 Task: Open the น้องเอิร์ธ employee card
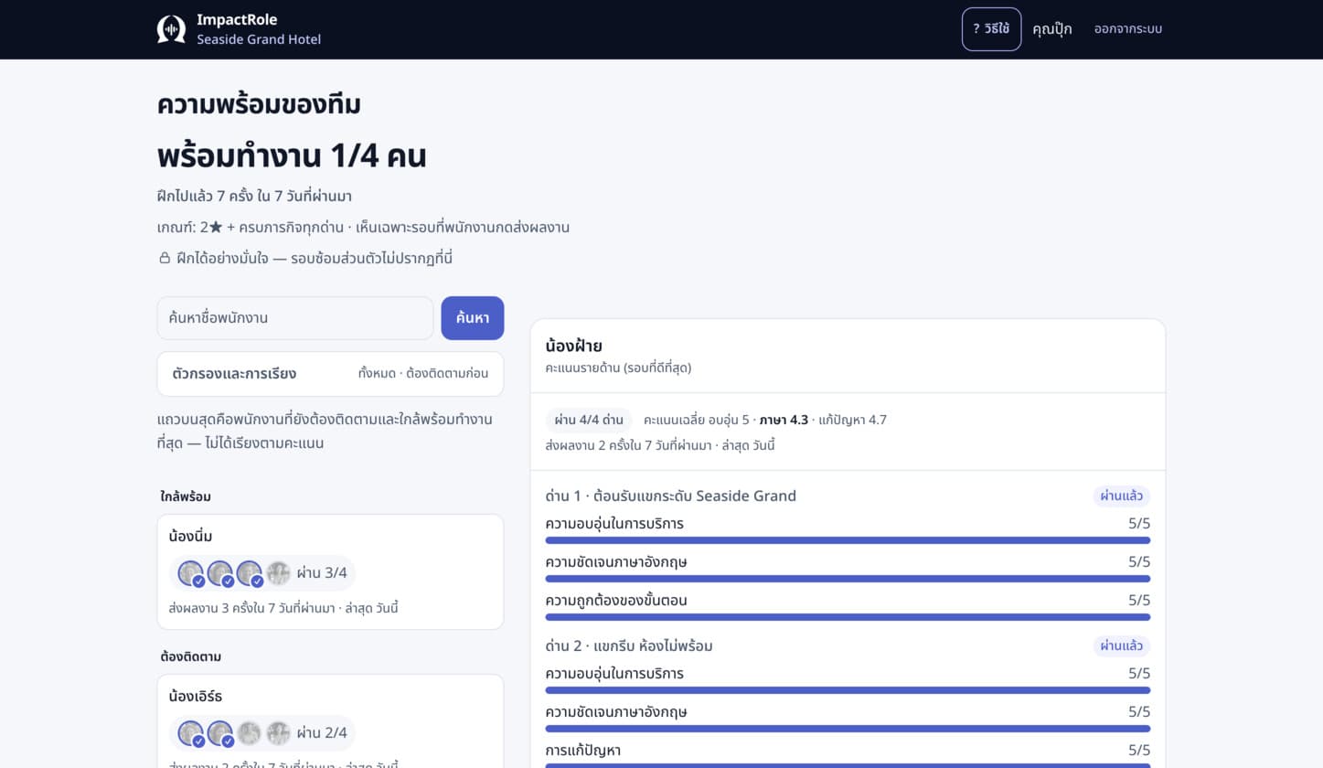330,721
